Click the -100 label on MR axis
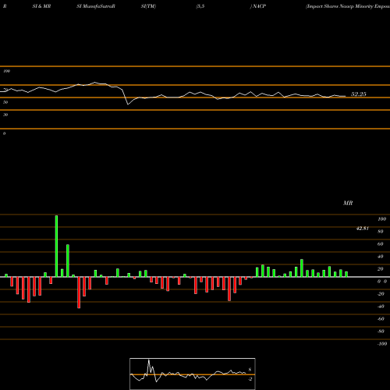 tap(382, 344)
